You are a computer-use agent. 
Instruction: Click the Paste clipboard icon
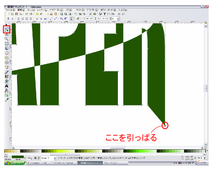(x=56, y=14)
